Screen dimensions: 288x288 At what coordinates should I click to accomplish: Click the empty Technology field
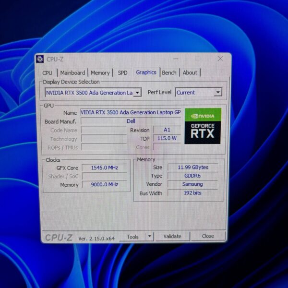pyautogui.click(x=104, y=139)
